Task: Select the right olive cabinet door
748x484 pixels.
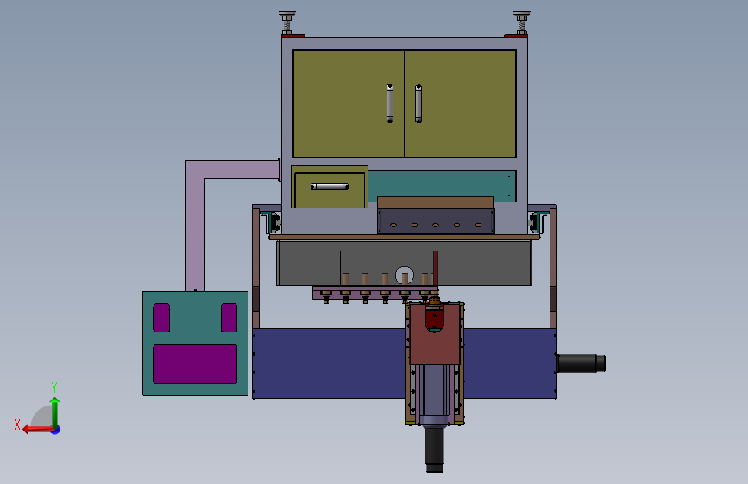Action: [x=461, y=103]
